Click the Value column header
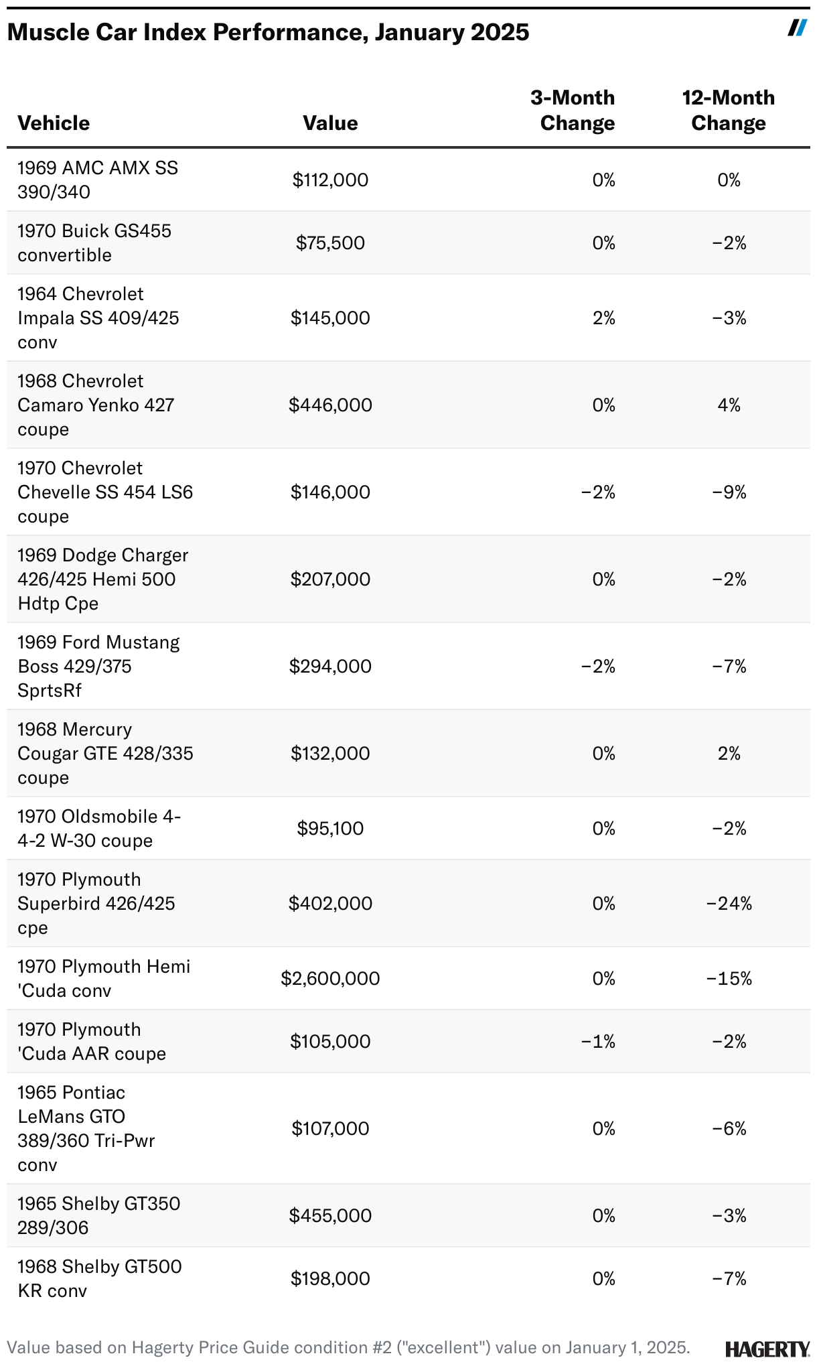 330,123
